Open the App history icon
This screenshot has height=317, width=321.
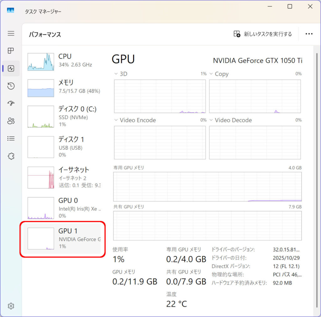[x=11, y=86]
